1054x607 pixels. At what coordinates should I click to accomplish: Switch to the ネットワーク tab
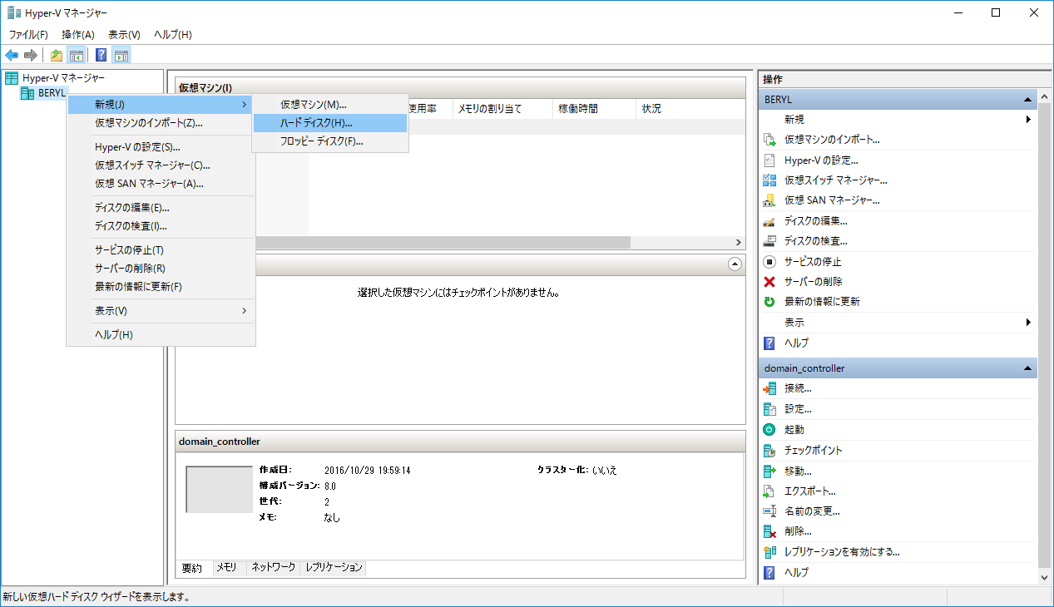coord(274,567)
